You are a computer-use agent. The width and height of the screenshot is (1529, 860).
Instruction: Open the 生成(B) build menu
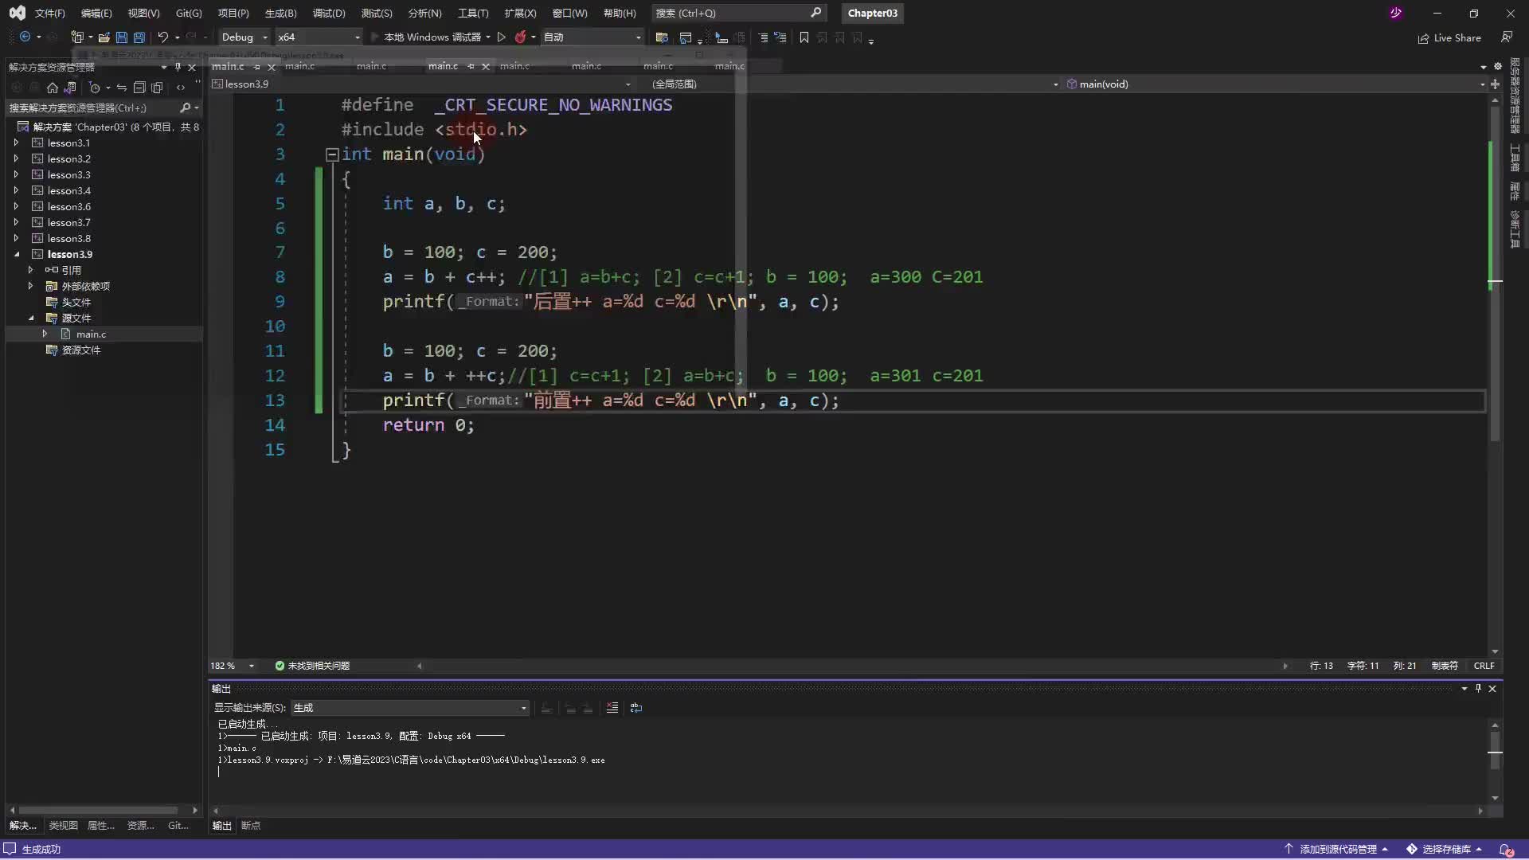(x=280, y=13)
